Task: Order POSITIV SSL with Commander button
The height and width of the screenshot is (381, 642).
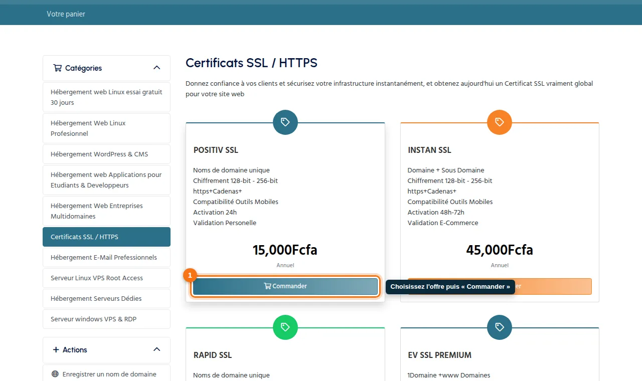Action: 285,286
